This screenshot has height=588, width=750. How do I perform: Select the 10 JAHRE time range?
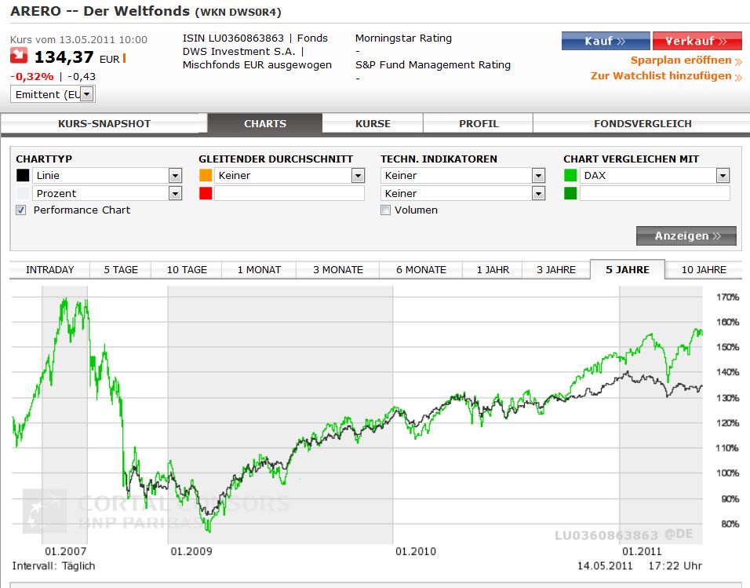(x=704, y=269)
